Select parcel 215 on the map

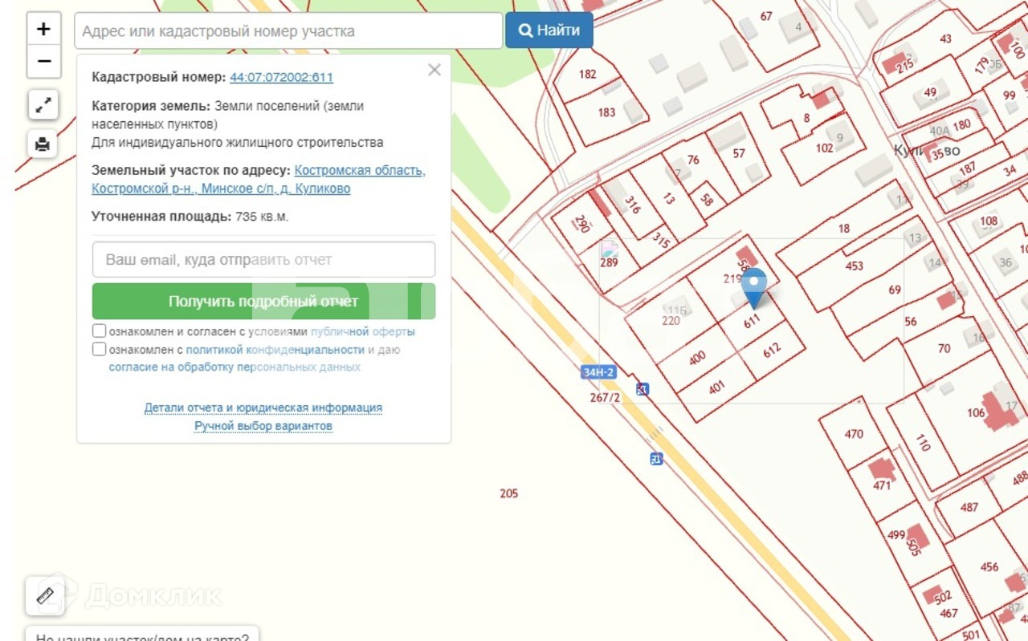(x=905, y=66)
